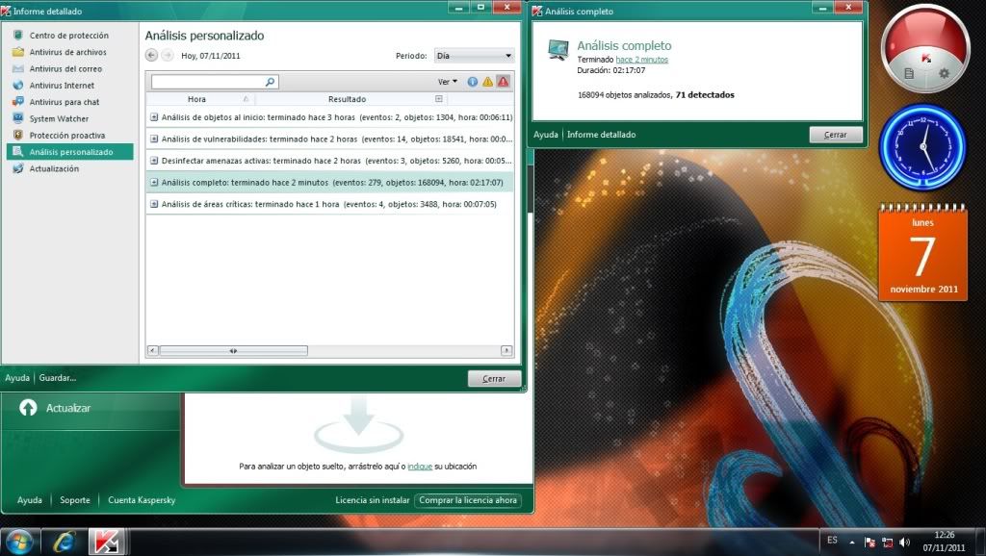Open Informe detallado link in Análisis completo
The height and width of the screenshot is (556, 986).
(x=601, y=135)
